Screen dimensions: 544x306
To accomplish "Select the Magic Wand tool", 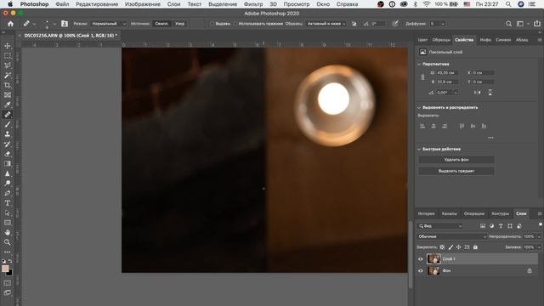I will (x=8, y=76).
